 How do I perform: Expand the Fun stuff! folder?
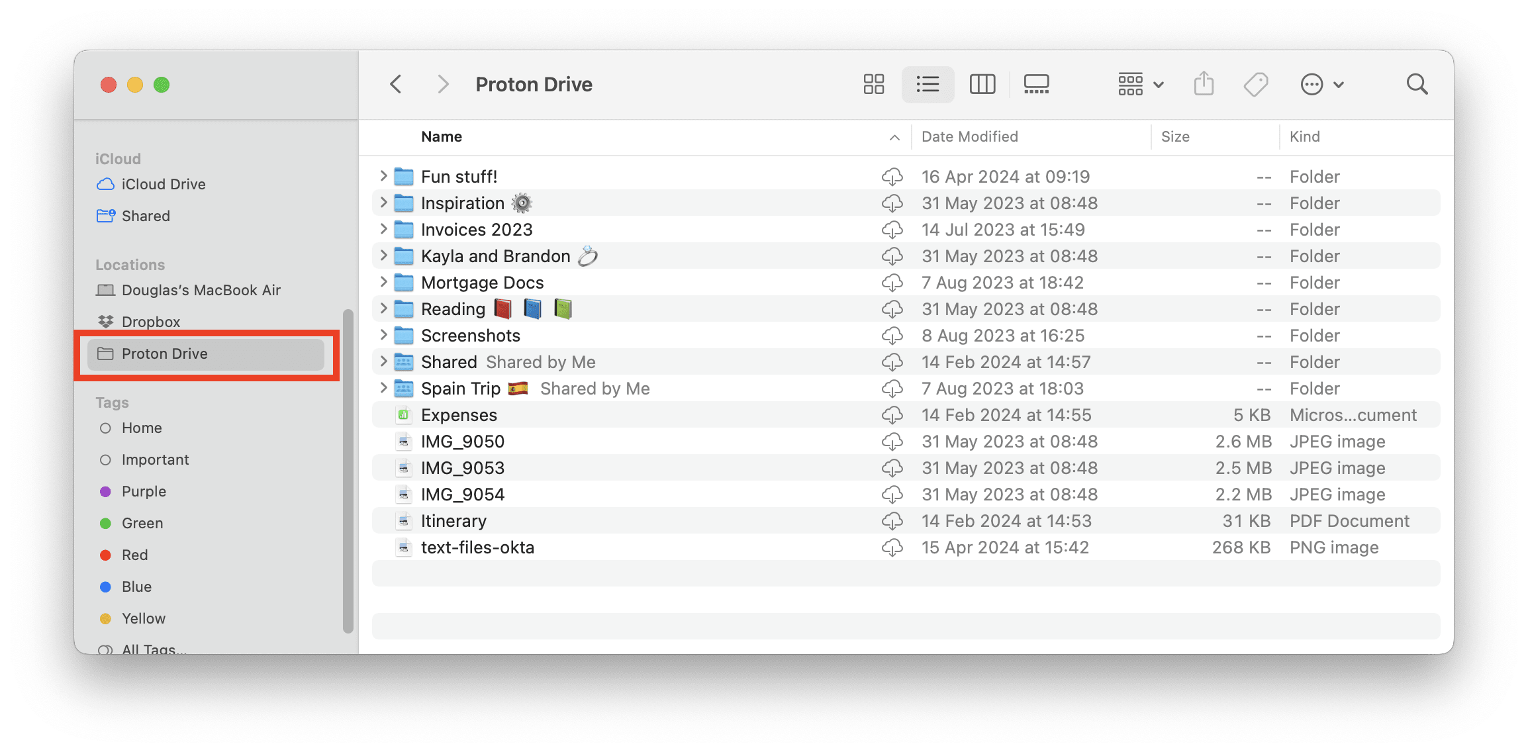(383, 176)
